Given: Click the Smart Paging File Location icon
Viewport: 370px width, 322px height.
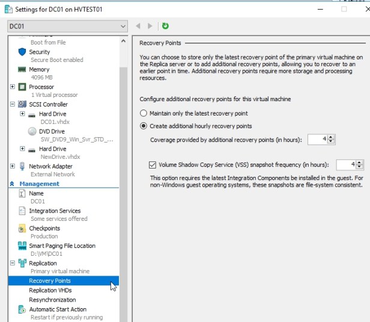Looking at the screenshot, I should point(22,246).
